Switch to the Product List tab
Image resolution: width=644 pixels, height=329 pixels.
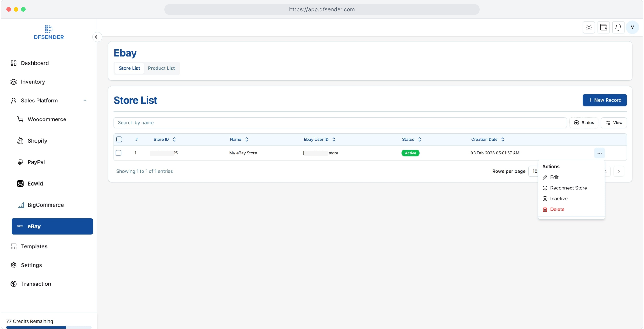point(161,68)
